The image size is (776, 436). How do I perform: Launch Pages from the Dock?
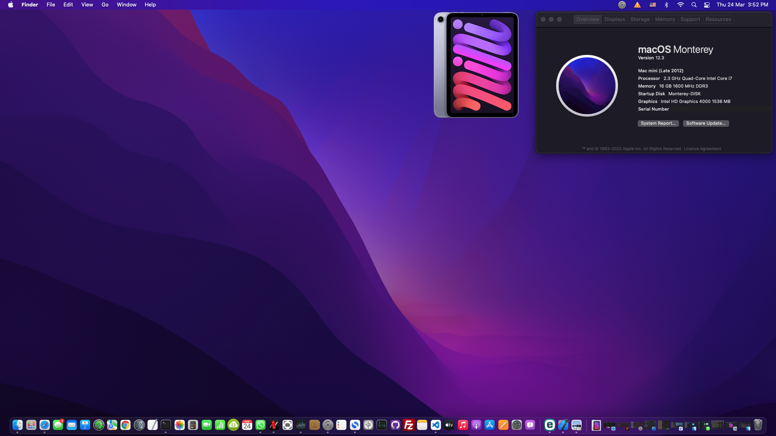tap(503, 425)
